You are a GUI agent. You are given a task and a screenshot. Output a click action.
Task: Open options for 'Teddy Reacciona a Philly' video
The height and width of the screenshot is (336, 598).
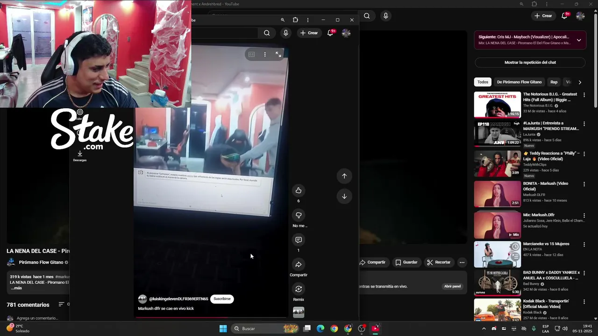[x=584, y=154]
